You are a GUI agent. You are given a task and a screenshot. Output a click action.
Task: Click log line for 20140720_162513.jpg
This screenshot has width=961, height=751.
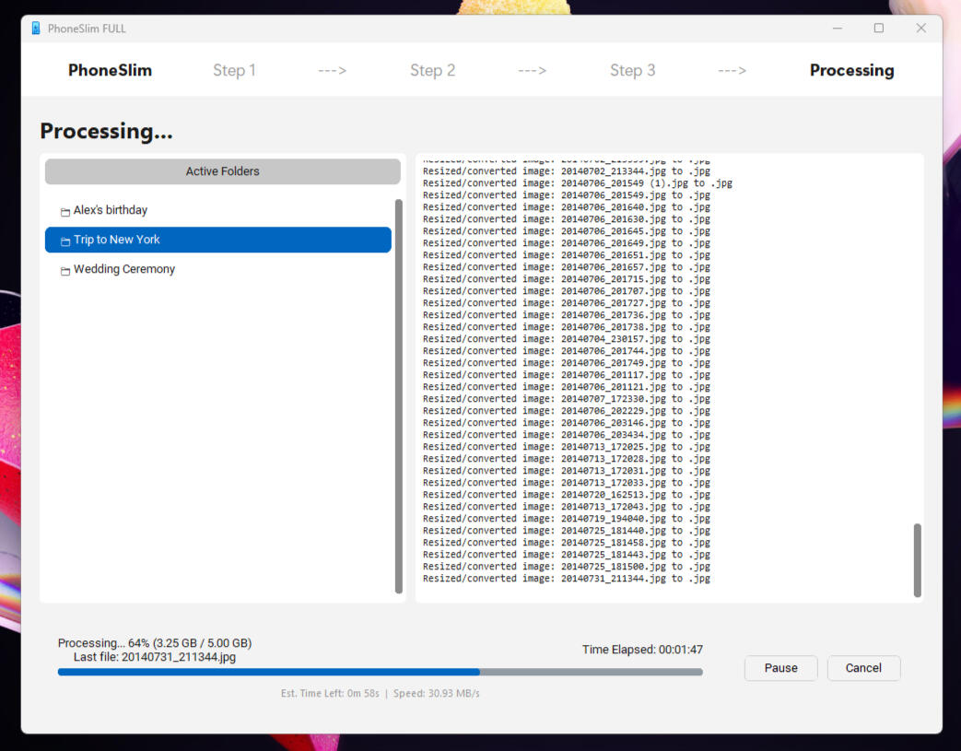pos(567,495)
